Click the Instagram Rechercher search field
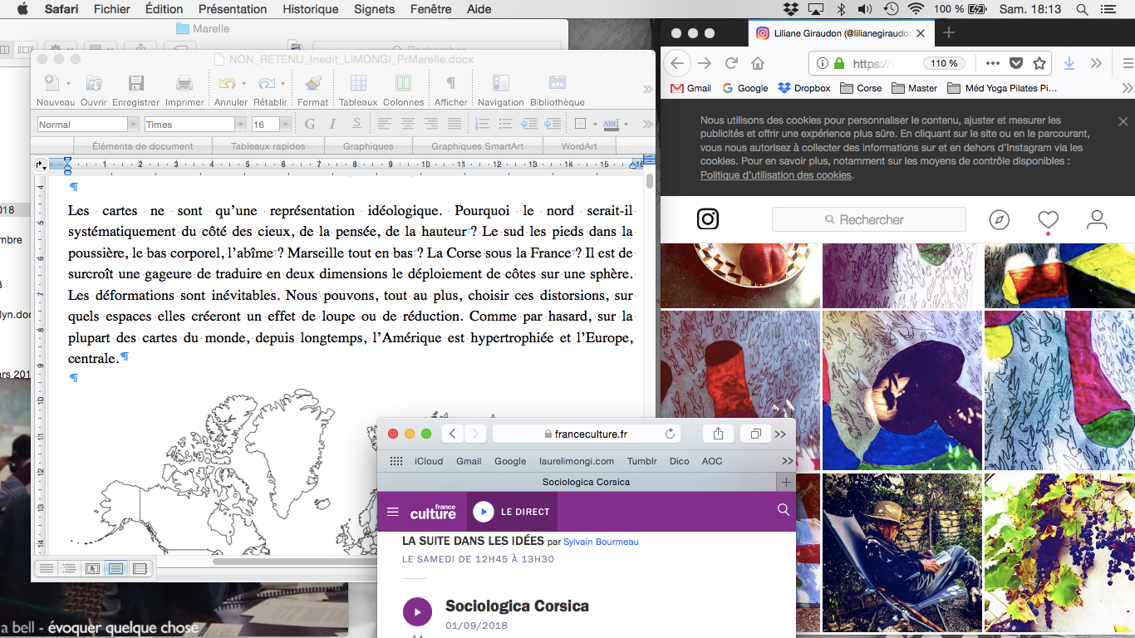This screenshot has width=1135, height=638. point(869,219)
